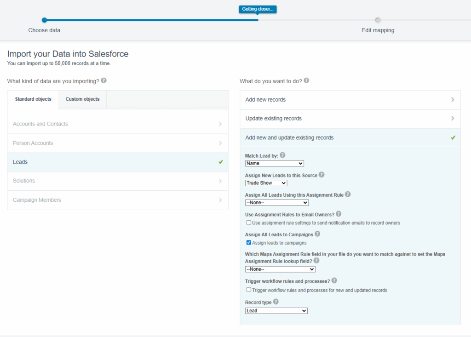Click help icon beside What do you want to do

pyautogui.click(x=306, y=80)
